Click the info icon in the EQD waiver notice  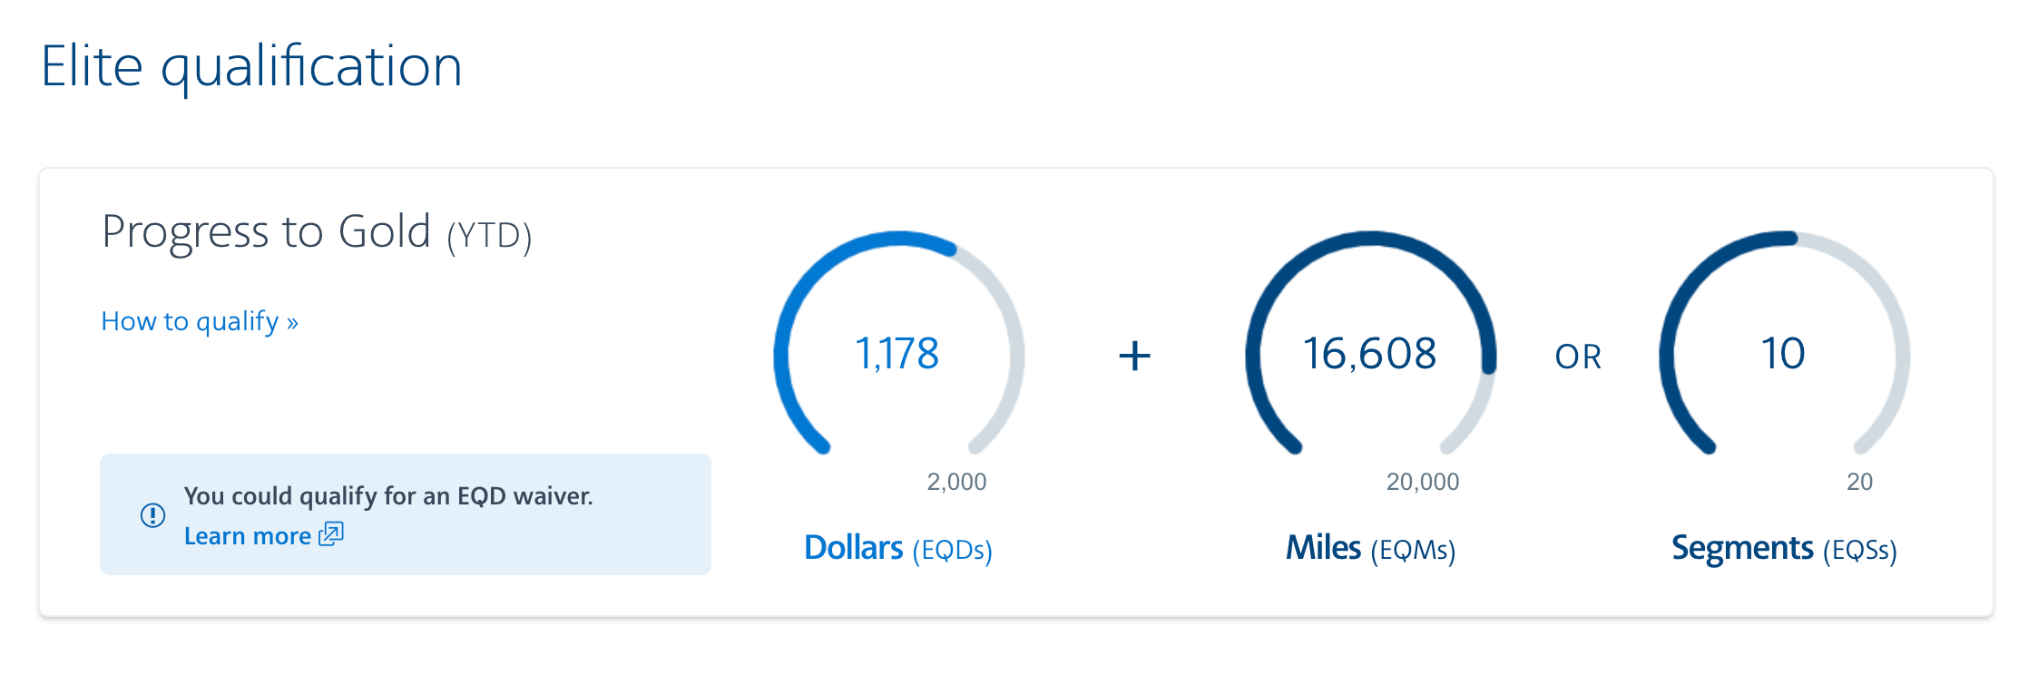(152, 515)
